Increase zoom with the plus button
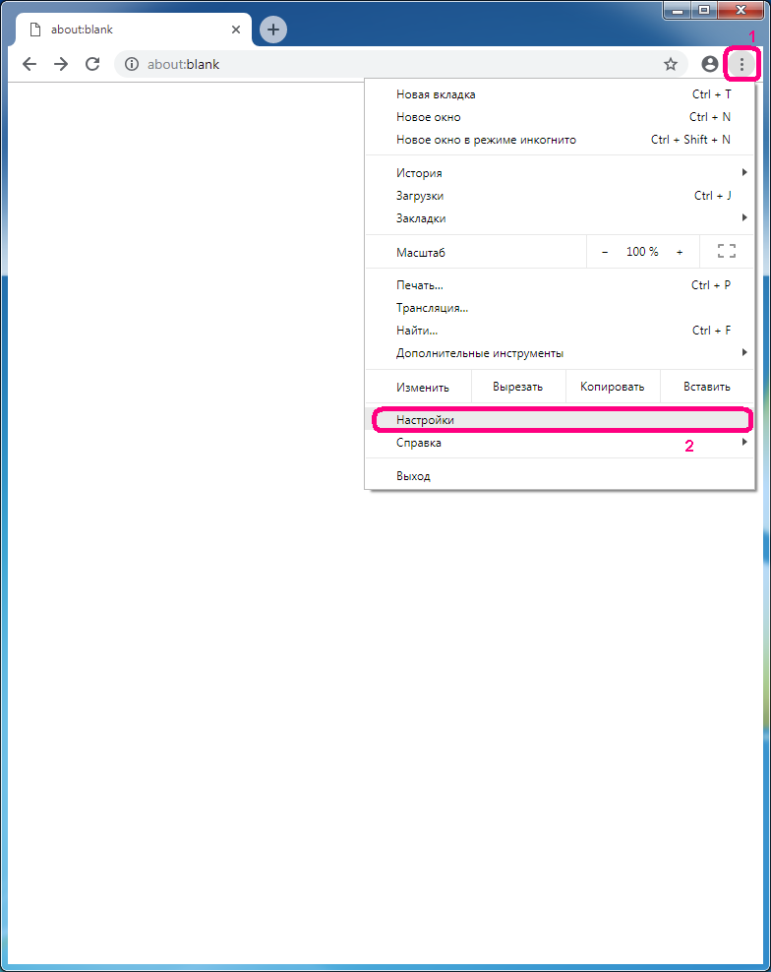 (680, 252)
